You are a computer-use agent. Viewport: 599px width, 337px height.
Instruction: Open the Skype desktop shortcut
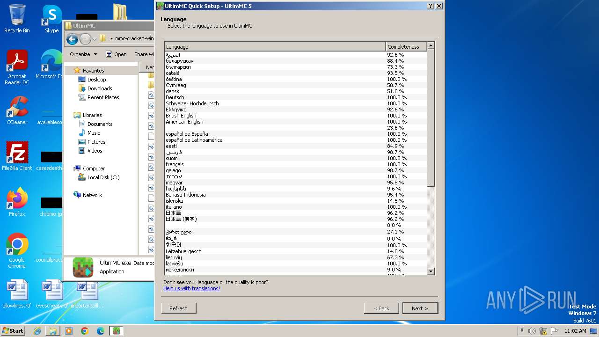point(51,19)
